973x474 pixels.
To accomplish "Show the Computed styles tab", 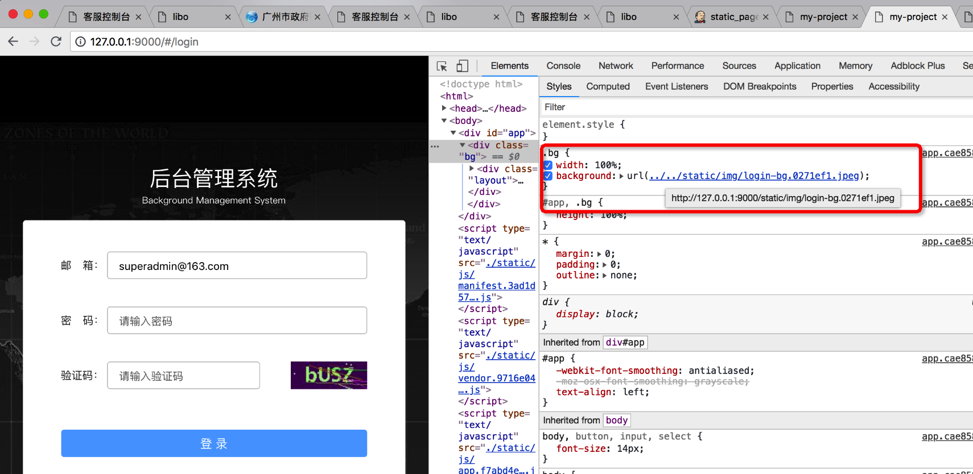I will (x=608, y=86).
